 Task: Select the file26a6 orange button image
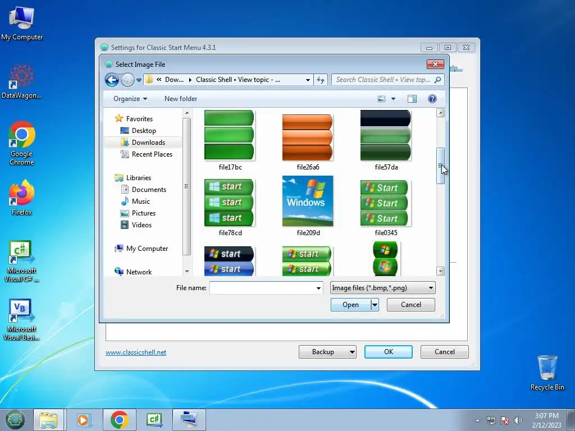308,137
